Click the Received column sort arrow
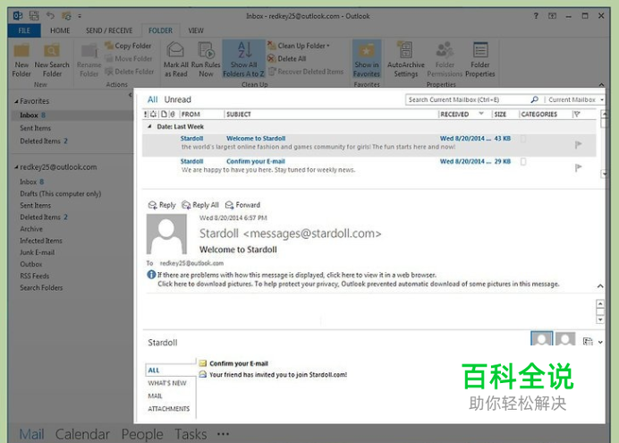 point(481,114)
